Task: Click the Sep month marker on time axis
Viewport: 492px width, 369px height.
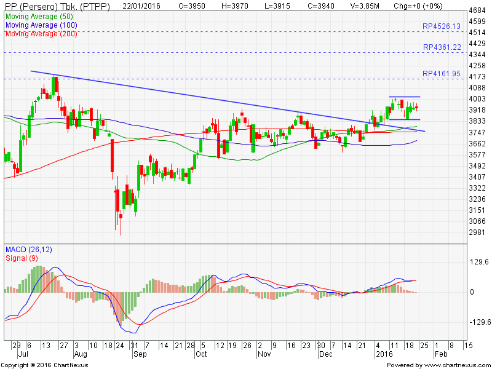Action: [x=140, y=355]
